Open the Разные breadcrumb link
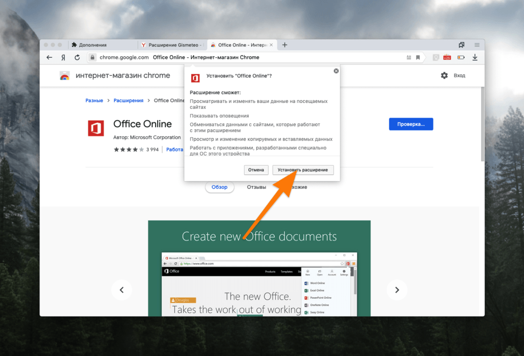Viewport: 524px width, 356px height. 94,101
